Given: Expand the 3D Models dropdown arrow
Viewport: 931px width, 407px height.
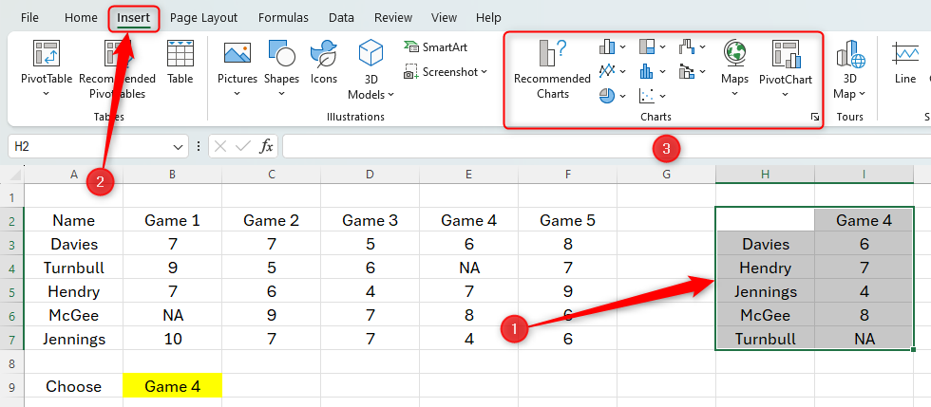Looking at the screenshot, I should (390, 94).
